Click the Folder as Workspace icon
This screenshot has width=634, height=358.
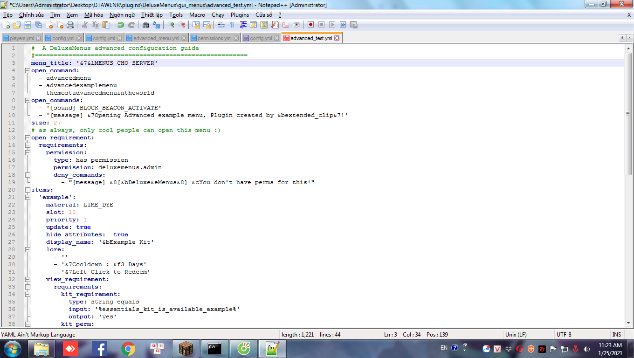click(285, 25)
